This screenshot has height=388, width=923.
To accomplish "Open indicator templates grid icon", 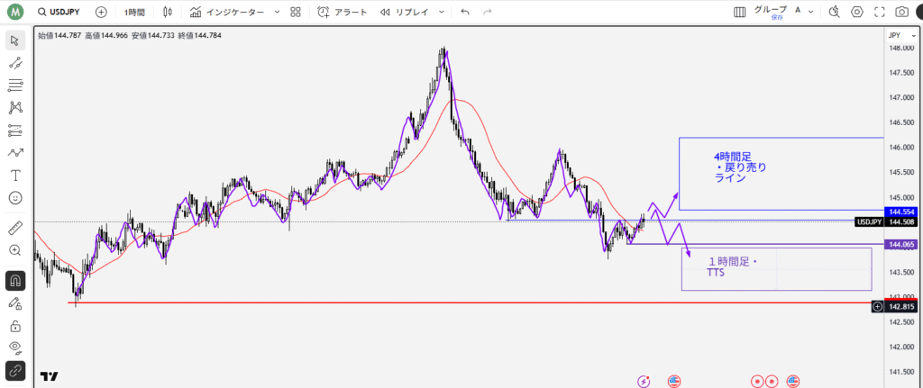I will (296, 12).
